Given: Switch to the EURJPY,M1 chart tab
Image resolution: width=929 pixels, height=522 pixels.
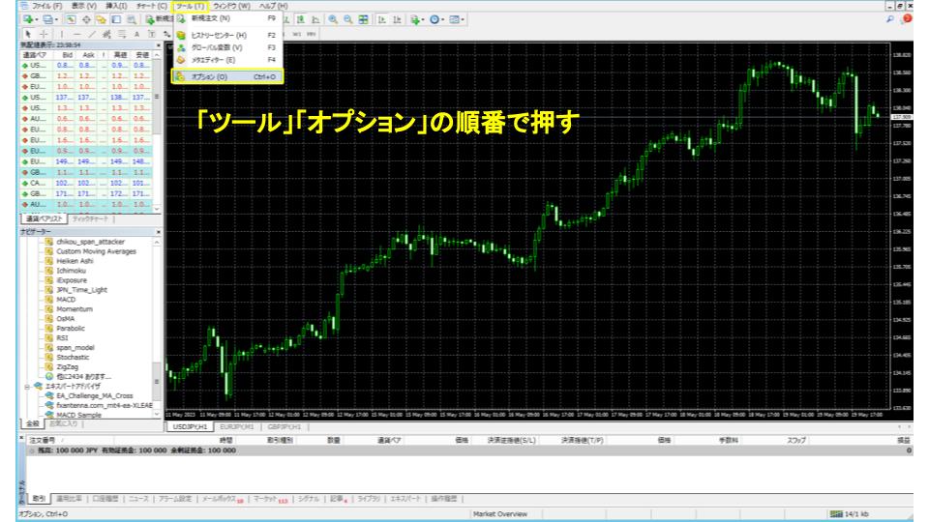Looking at the screenshot, I should point(235,426).
